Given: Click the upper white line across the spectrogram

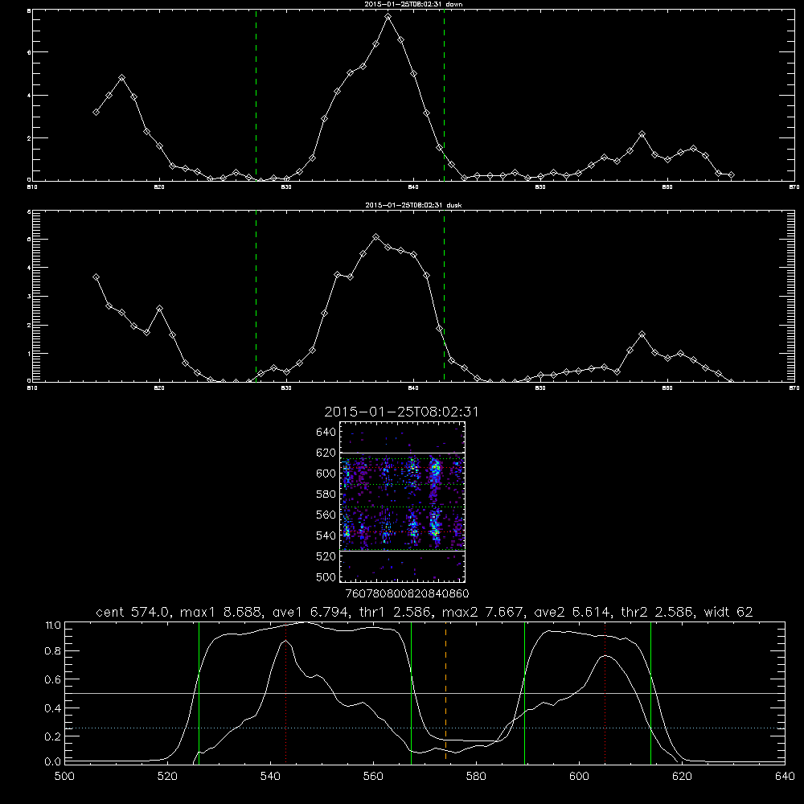Looking at the screenshot, I should [402, 453].
